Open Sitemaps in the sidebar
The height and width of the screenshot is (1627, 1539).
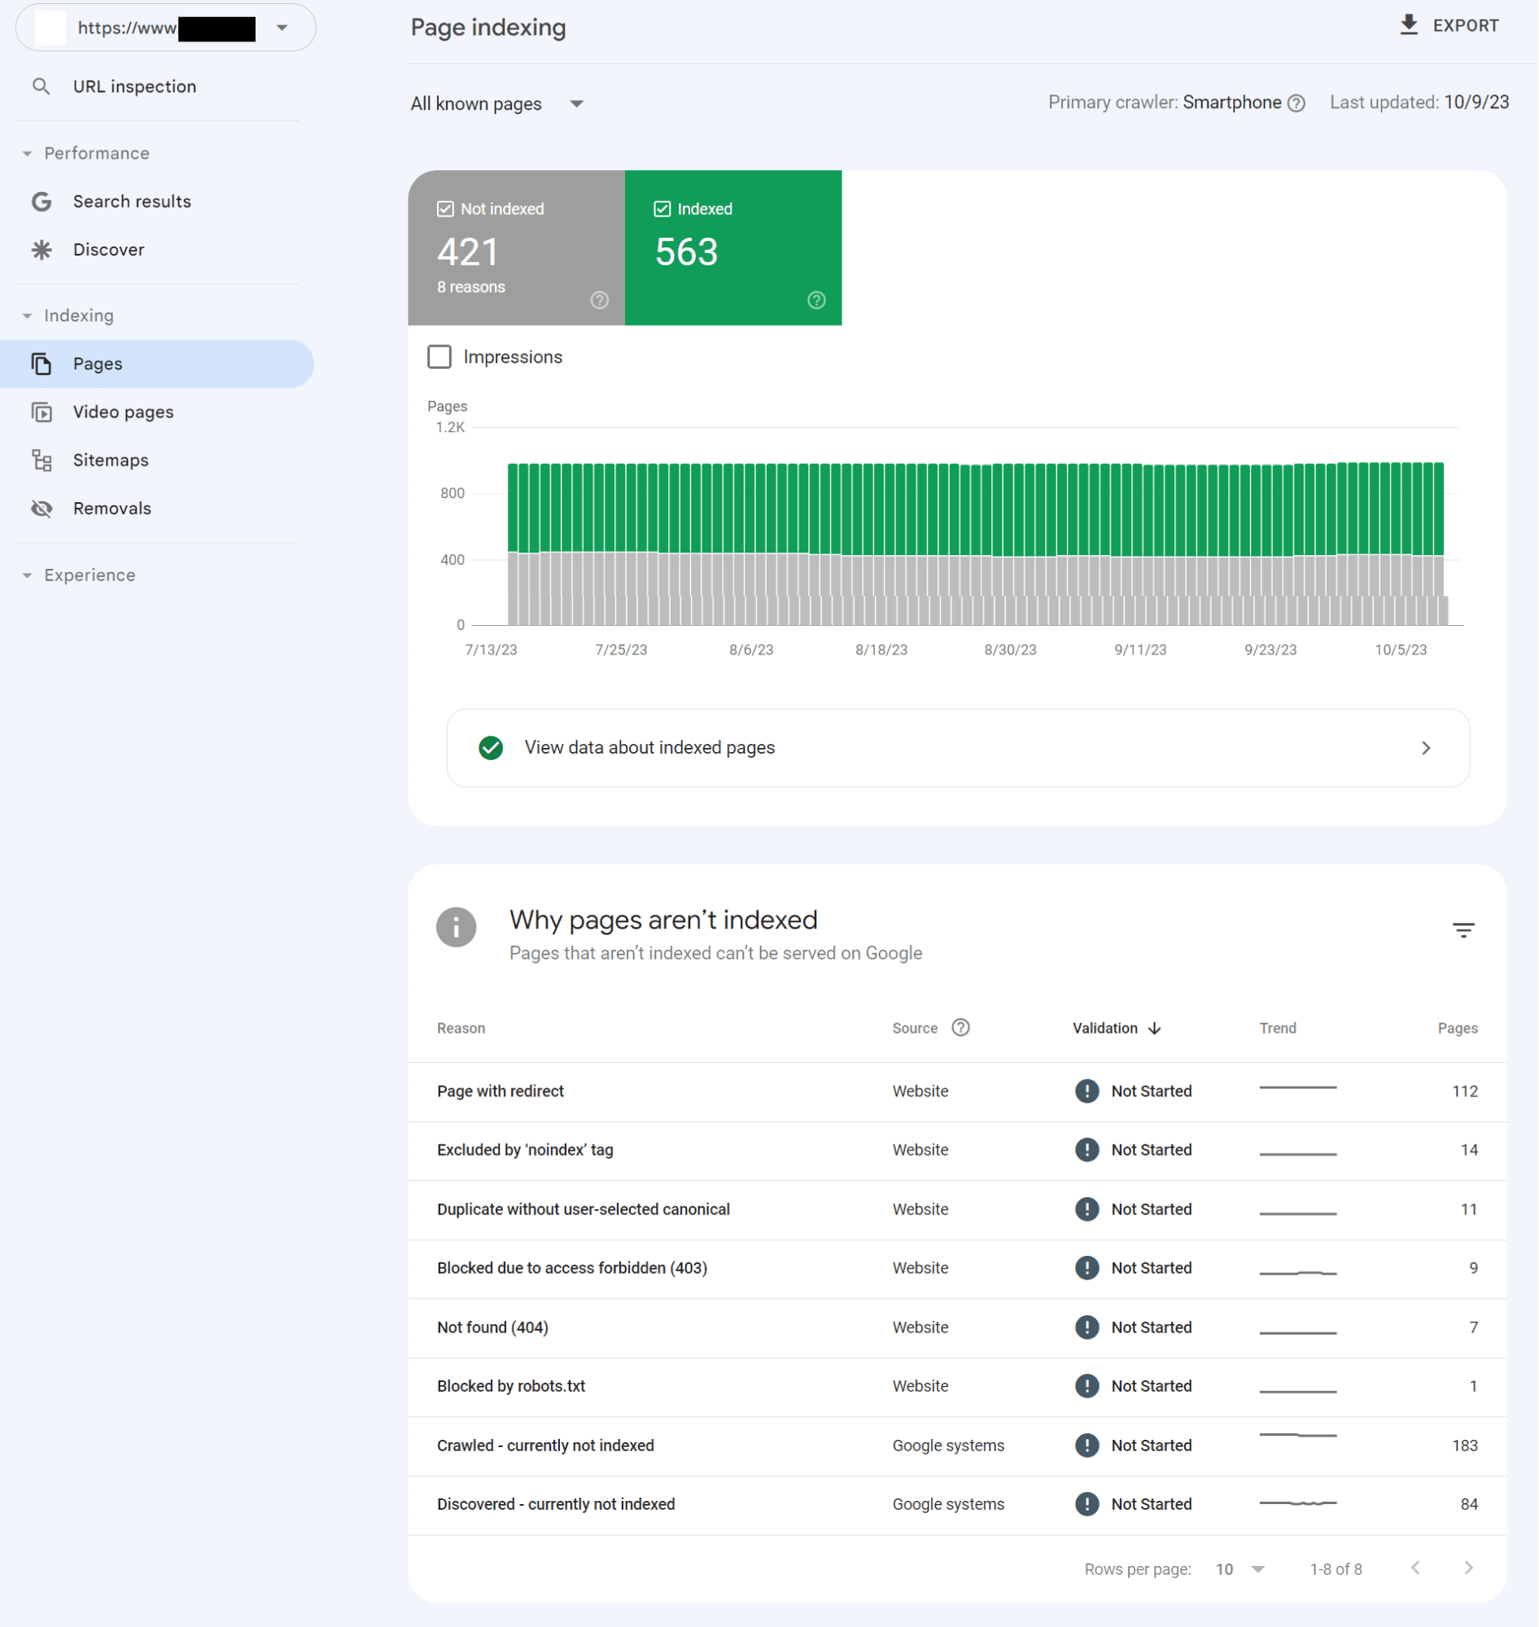[111, 461]
